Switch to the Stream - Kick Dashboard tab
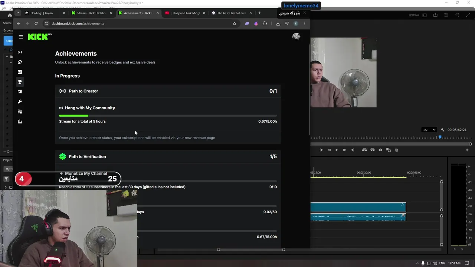This screenshot has height=267, width=475. (x=91, y=13)
